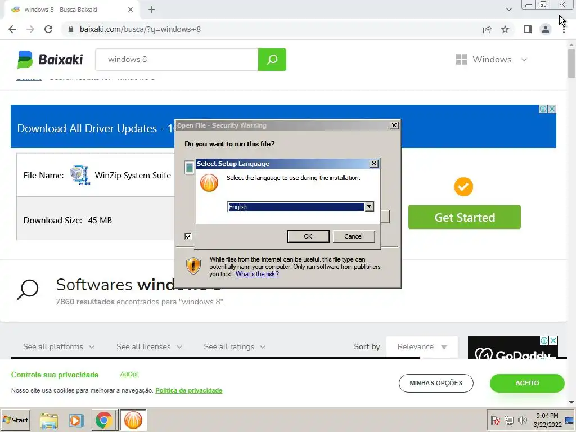Click OK in Select Setup Language dialog
Image resolution: width=576 pixels, height=432 pixels.
(308, 236)
